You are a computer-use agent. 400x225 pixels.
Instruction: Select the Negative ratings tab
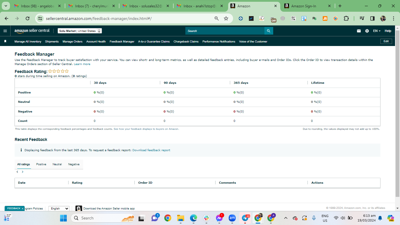[74, 164]
